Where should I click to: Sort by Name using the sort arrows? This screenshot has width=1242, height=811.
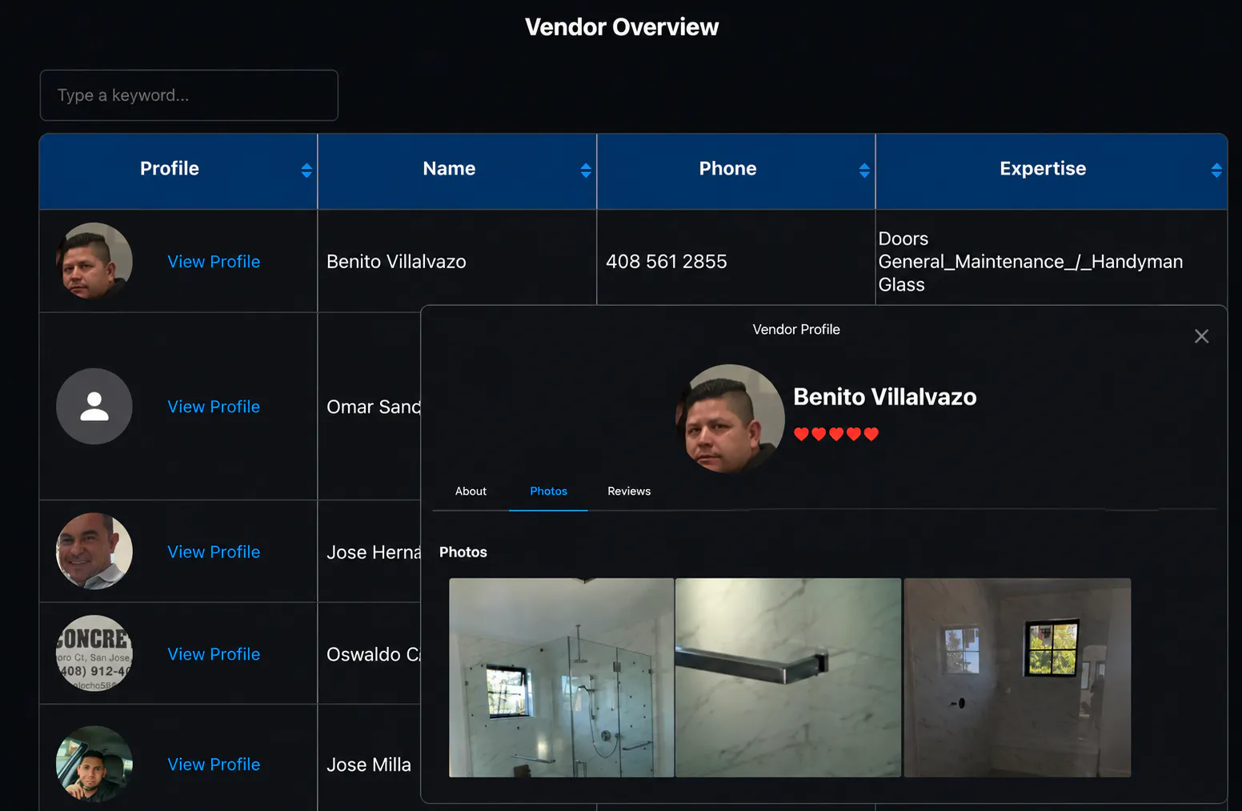[586, 170]
